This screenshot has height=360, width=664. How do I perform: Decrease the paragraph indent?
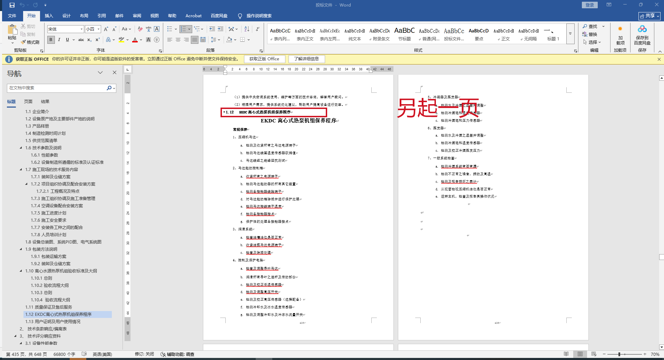(212, 29)
